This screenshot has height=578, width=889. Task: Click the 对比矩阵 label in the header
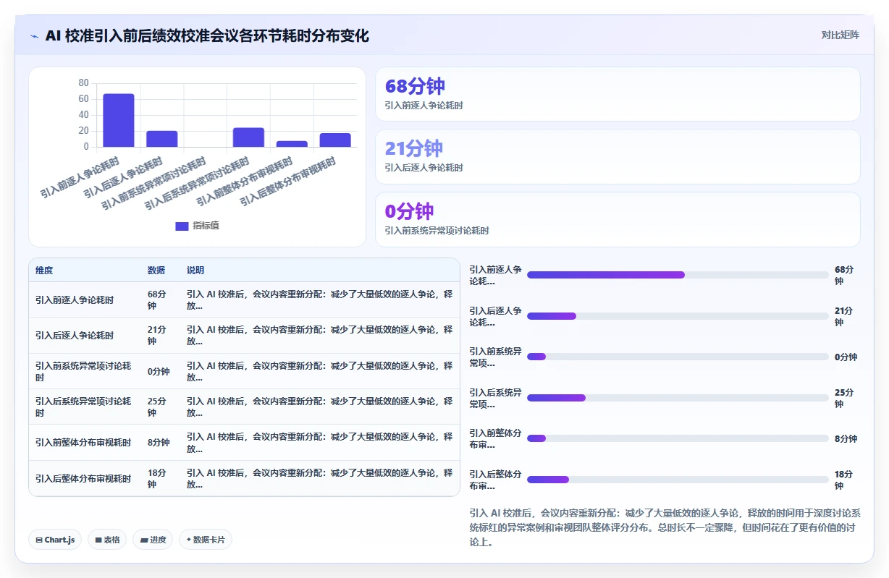pyautogui.click(x=840, y=35)
